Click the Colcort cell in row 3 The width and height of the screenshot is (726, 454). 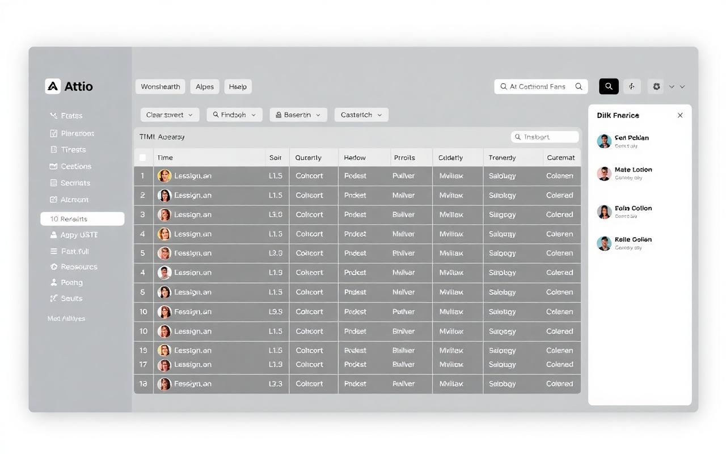click(309, 215)
